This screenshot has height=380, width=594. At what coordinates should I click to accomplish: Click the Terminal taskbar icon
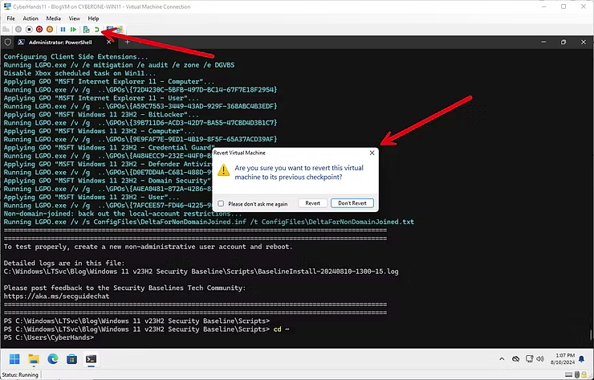click(x=91, y=359)
